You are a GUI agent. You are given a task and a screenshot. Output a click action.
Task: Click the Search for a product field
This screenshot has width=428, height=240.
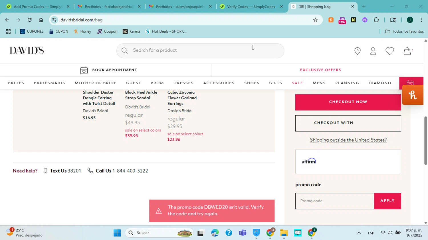point(200,51)
